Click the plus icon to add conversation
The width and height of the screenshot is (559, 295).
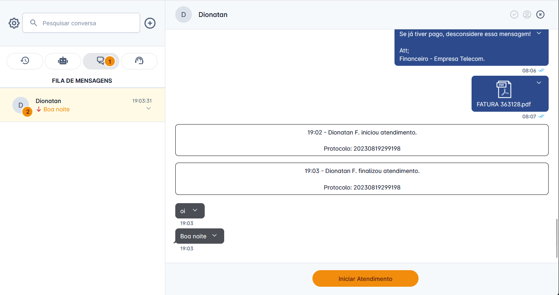coord(150,23)
